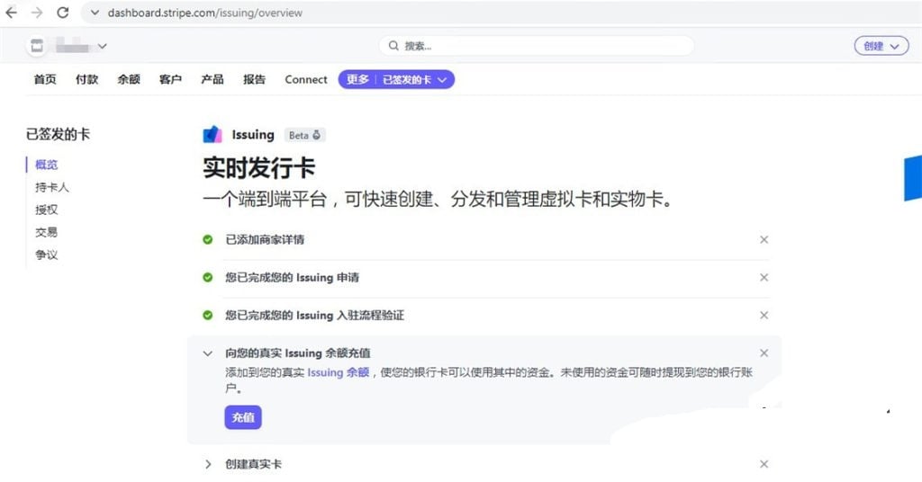Select 概览 in the sidebar
Viewport: 922px width, 482px height.
click(47, 165)
